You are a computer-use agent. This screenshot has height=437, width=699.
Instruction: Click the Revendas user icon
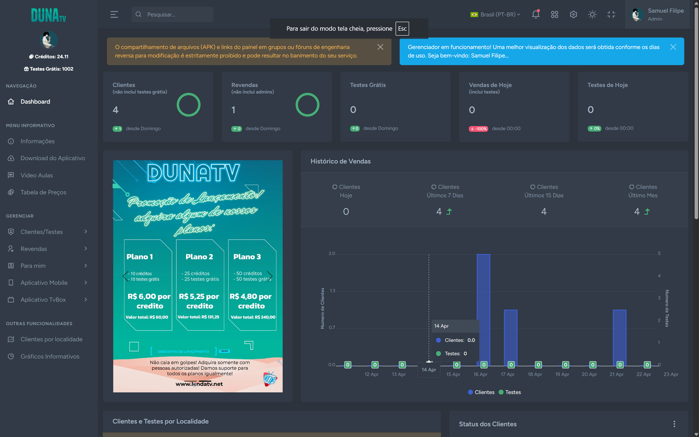click(x=11, y=249)
